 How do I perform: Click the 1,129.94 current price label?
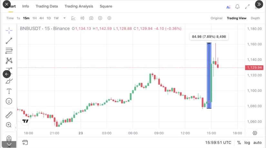pos(254,68)
